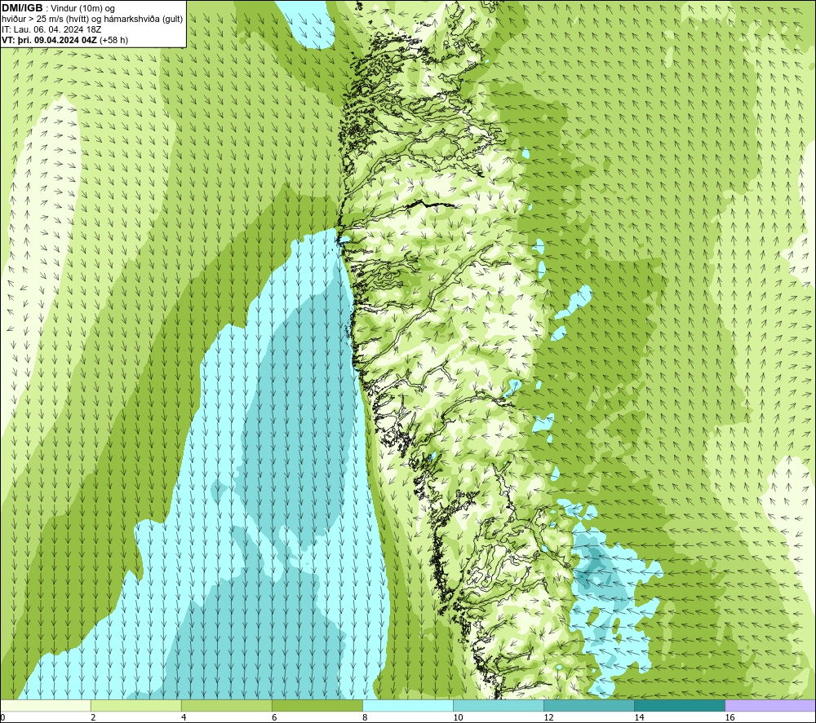The width and height of the screenshot is (816, 723).
Task: Click the legend tick label "0"
Action: coord(2,717)
